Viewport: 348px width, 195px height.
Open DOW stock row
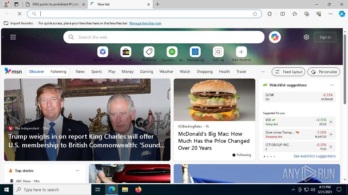click(299, 97)
